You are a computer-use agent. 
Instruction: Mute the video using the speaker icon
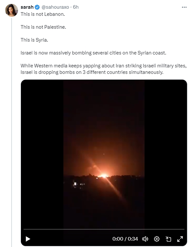click(145, 239)
